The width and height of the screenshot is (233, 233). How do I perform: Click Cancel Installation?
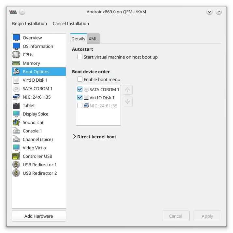coord(71,24)
